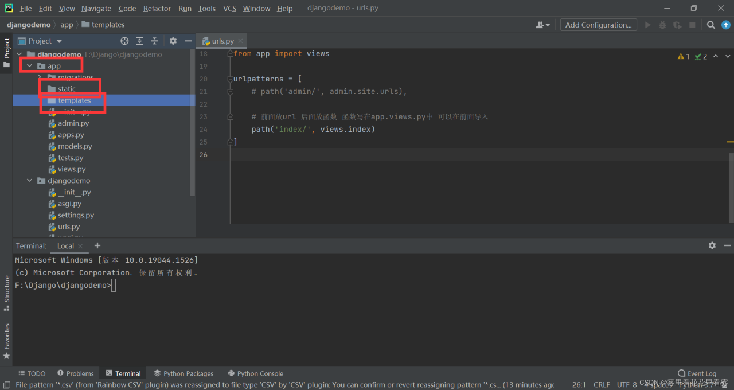Collapse the app folder
Viewport: 734px width, 390px height.
pyautogui.click(x=30, y=66)
